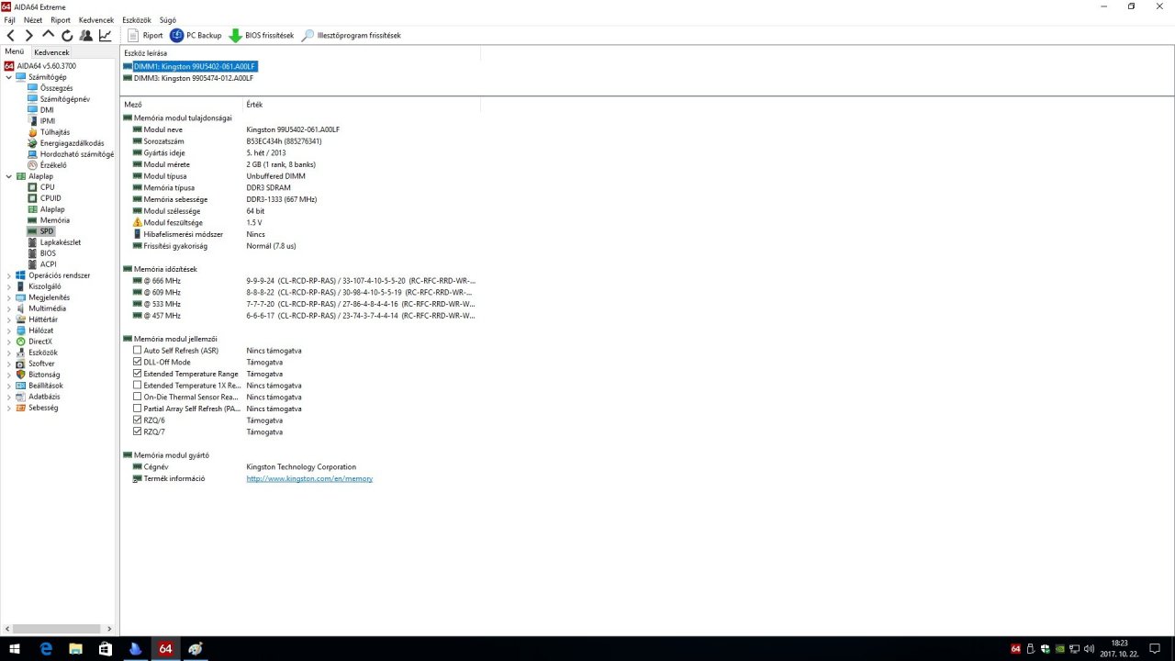Open the Fájl menu
The height and width of the screenshot is (661, 1175).
9,19
